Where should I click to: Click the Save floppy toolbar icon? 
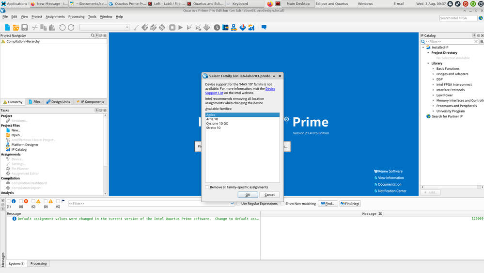24,28
